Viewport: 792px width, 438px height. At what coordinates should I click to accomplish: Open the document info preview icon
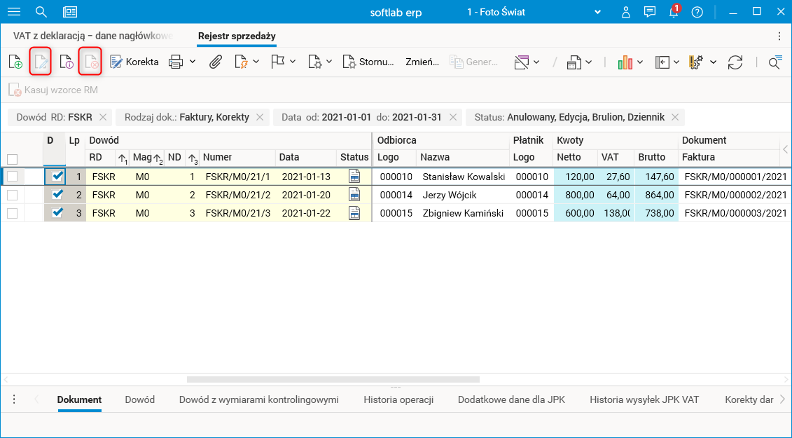point(66,62)
